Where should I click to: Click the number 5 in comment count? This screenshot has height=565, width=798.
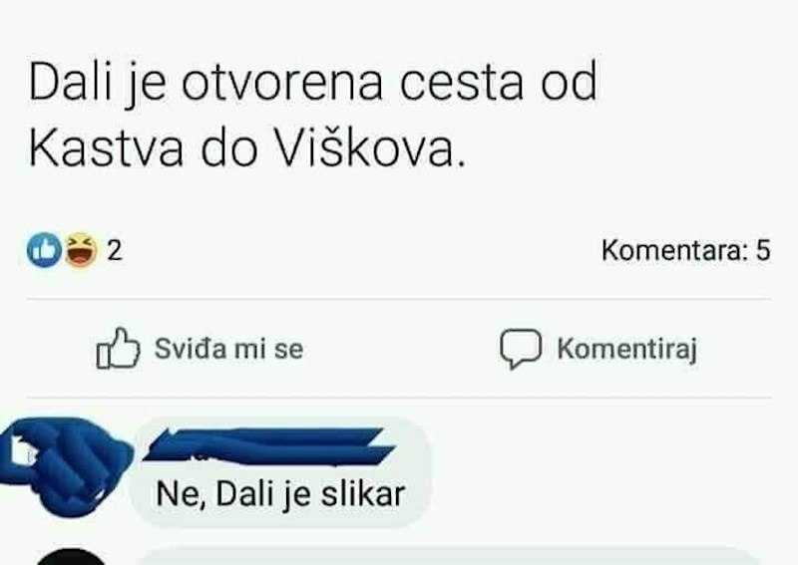click(763, 250)
